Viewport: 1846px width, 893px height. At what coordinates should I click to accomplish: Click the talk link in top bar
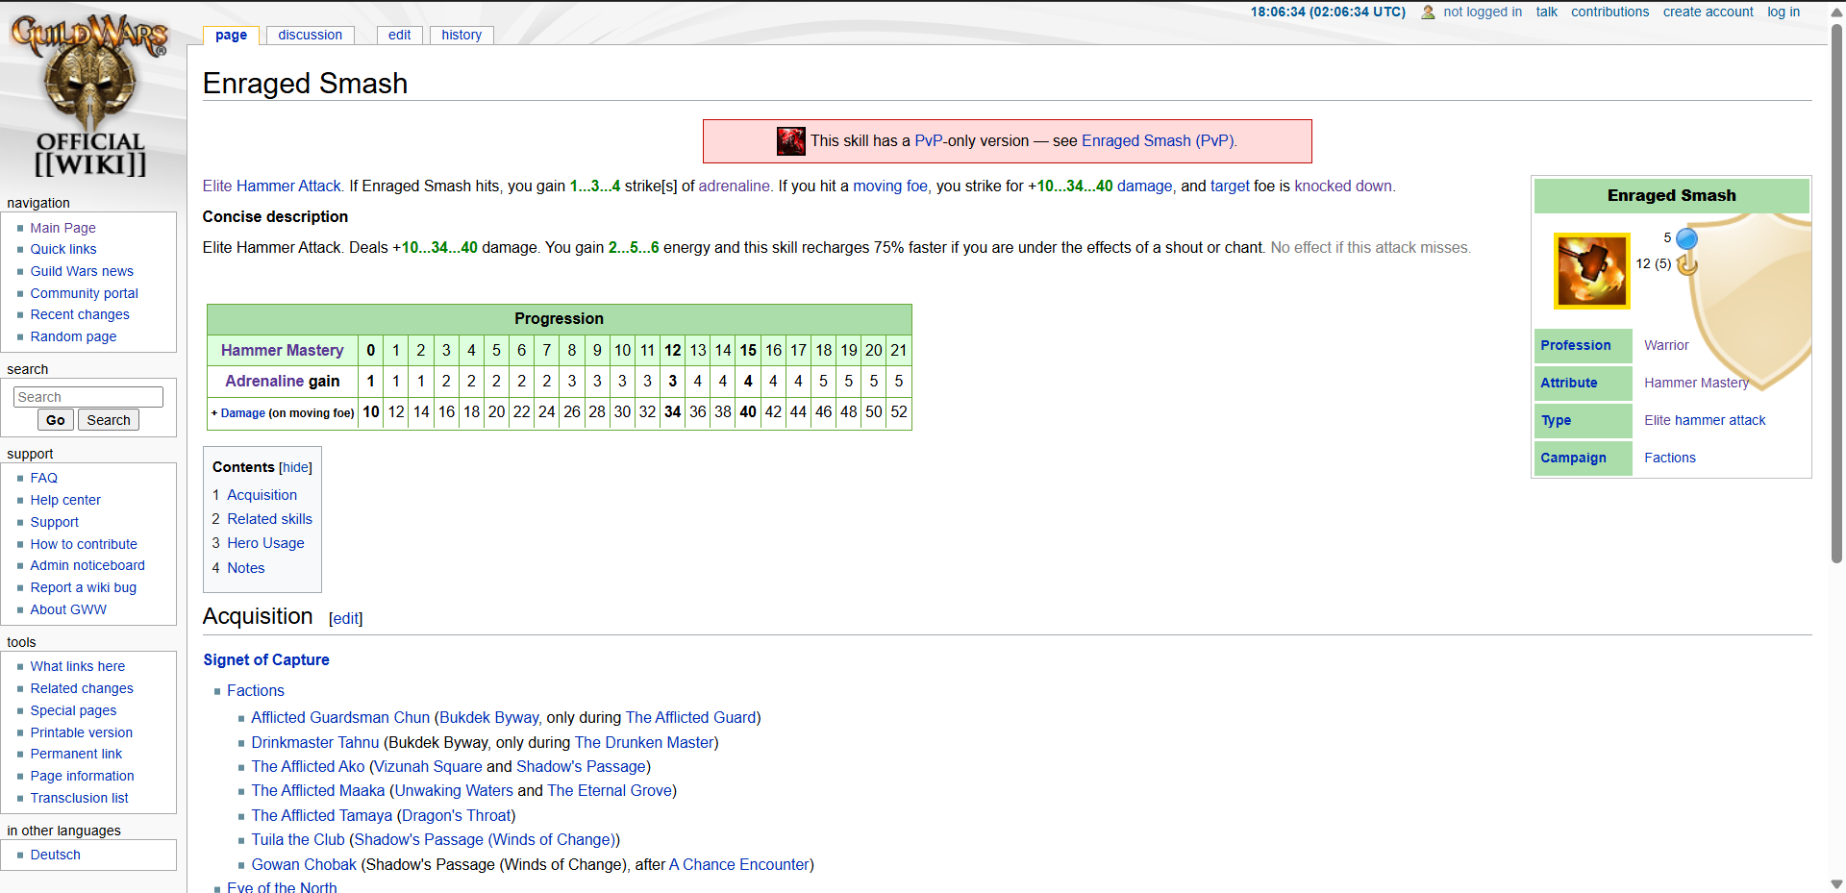coord(1546,12)
